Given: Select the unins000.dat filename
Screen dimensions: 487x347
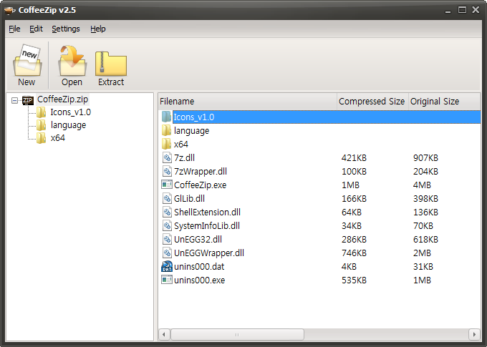Looking at the screenshot, I should click(x=199, y=267).
